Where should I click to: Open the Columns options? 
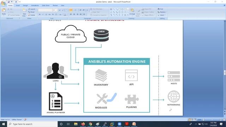84,14
